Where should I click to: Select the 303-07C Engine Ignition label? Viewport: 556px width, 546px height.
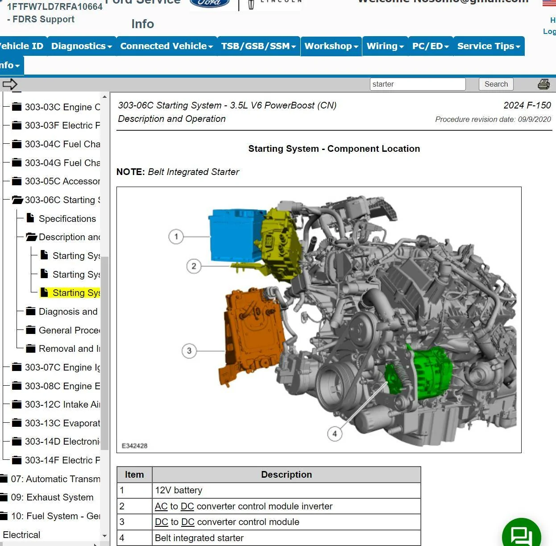pos(62,367)
